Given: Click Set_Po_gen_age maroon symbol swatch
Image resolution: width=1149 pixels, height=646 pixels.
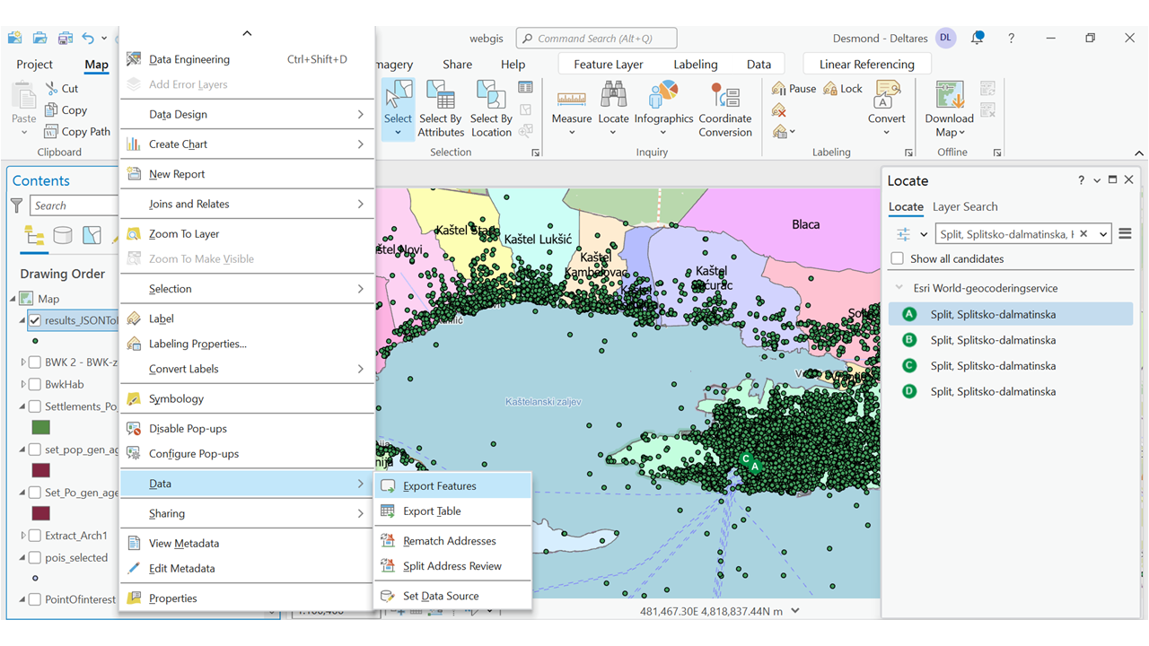Looking at the screenshot, I should (x=41, y=513).
